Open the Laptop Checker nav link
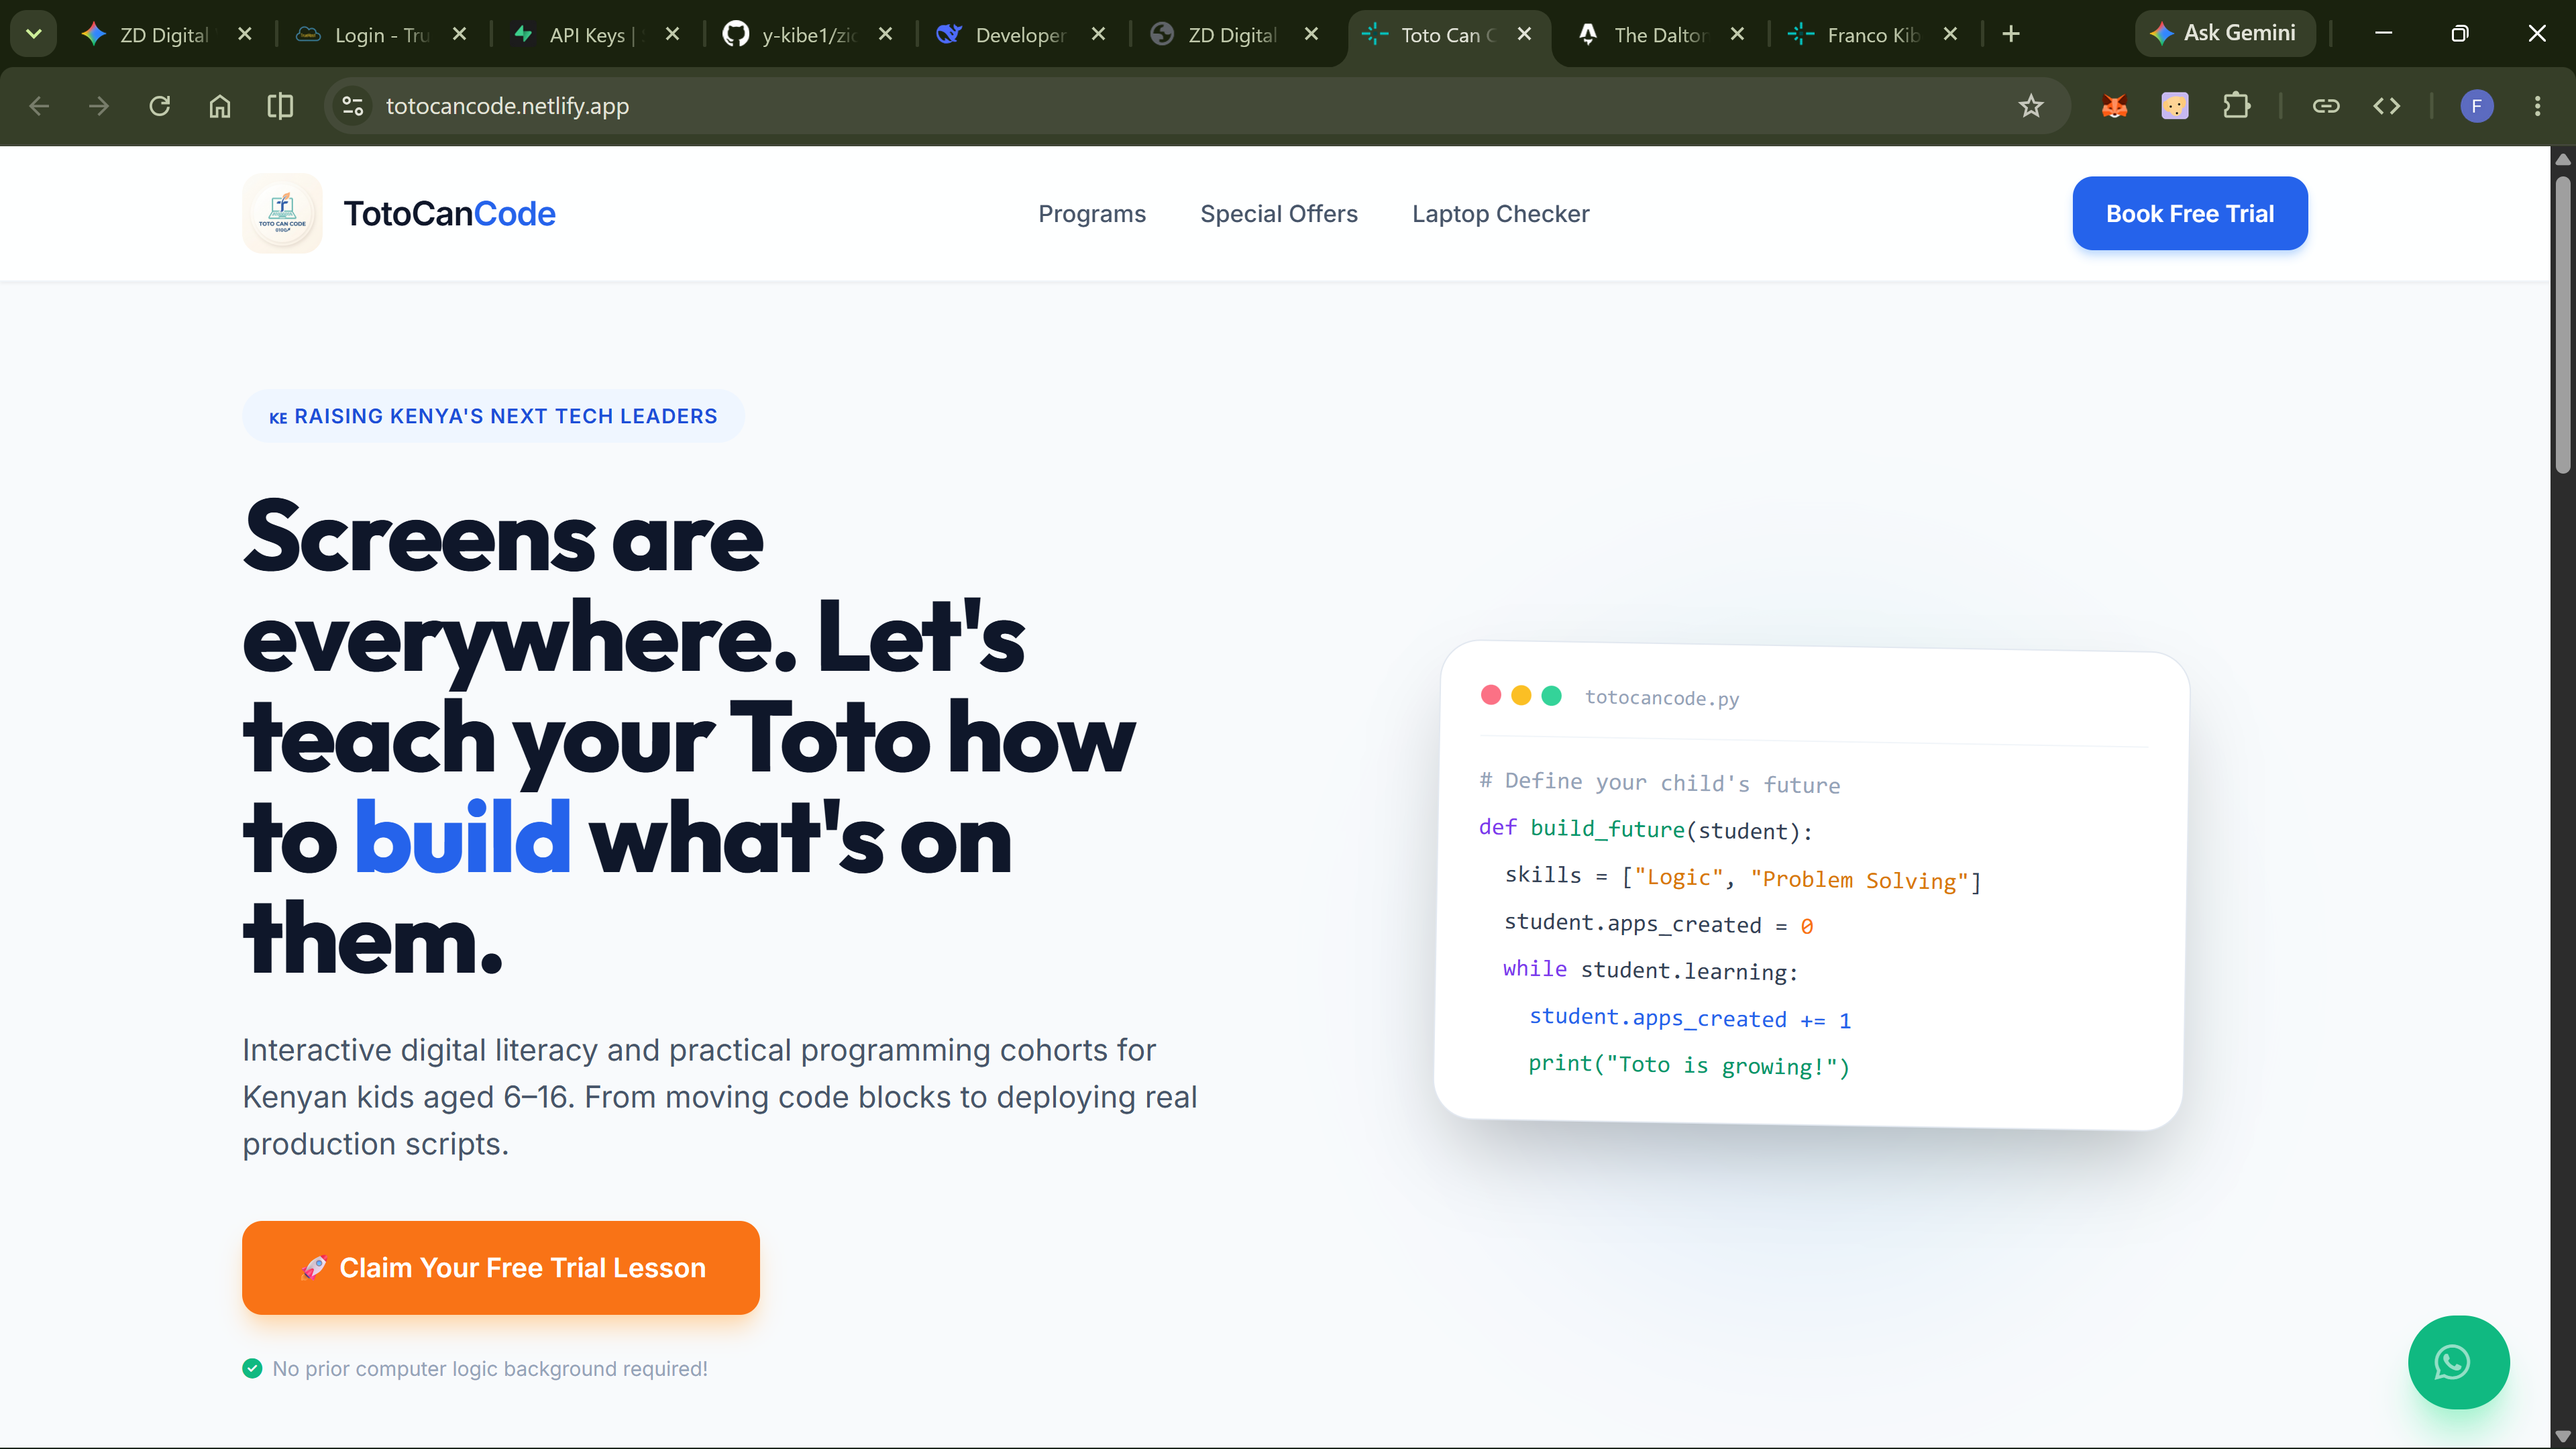The height and width of the screenshot is (1449, 2576). coord(1500,214)
